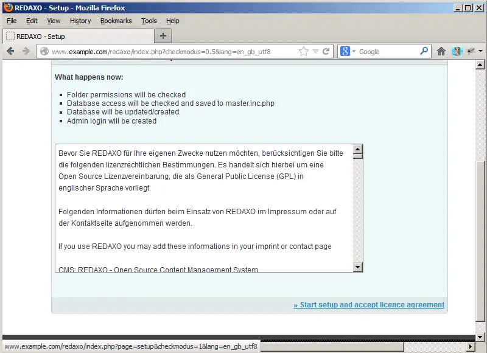
Task: Click 'Database will be updated/created.' list item
Action: click(x=124, y=112)
